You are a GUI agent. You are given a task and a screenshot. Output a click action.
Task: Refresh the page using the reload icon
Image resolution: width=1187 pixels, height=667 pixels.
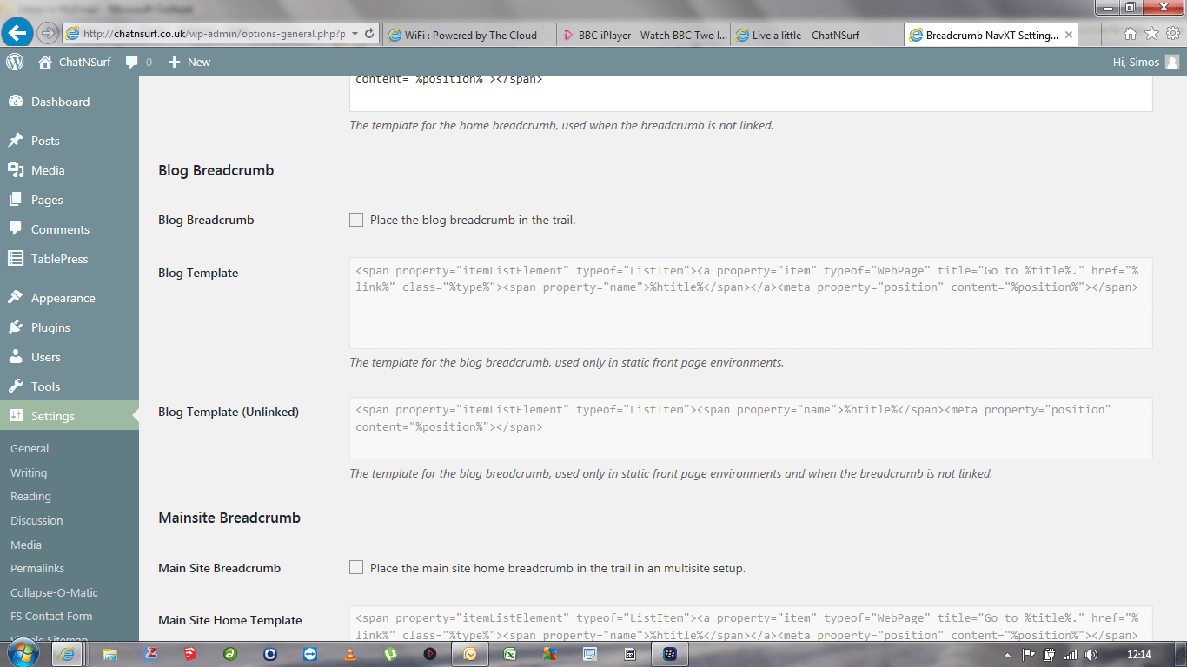(x=369, y=34)
